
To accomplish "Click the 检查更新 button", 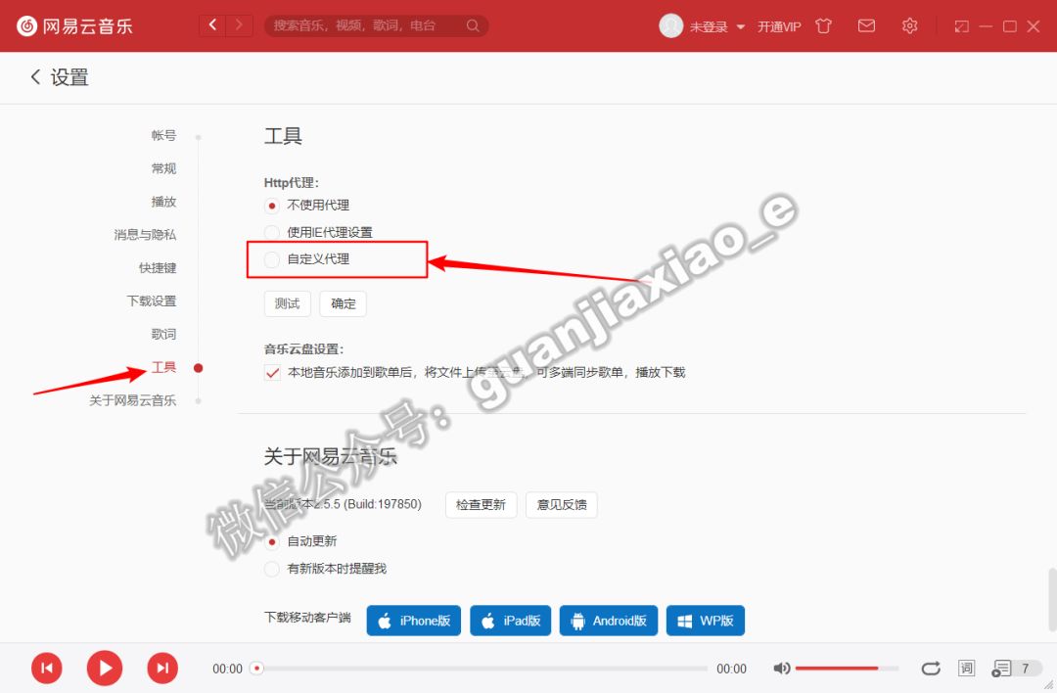I will [481, 504].
